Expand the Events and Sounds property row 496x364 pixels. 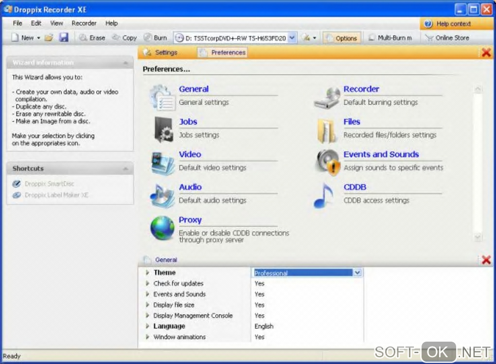[x=147, y=294]
